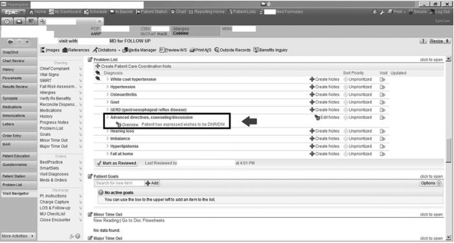The height and width of the screenshot is (243, 454).
Task: Open In Basket from the top toolbar
Action: 121,12
